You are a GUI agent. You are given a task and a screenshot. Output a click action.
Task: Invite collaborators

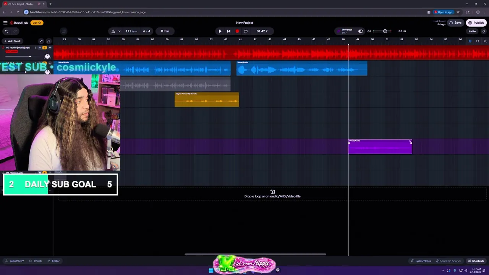coord(472,31)
